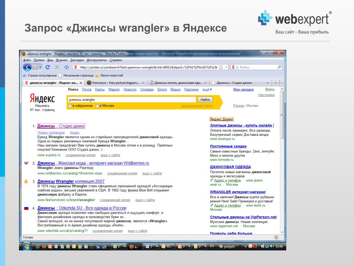Screen dimensions: 354x266
Task: Open the Картинки link
Action: [x=192, y=90]
